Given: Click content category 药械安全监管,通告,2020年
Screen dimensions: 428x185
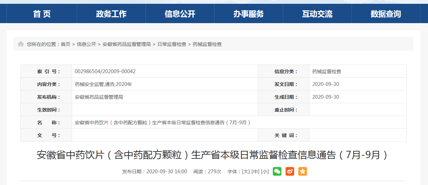Looking at the screenshot, I should [103, 84].
